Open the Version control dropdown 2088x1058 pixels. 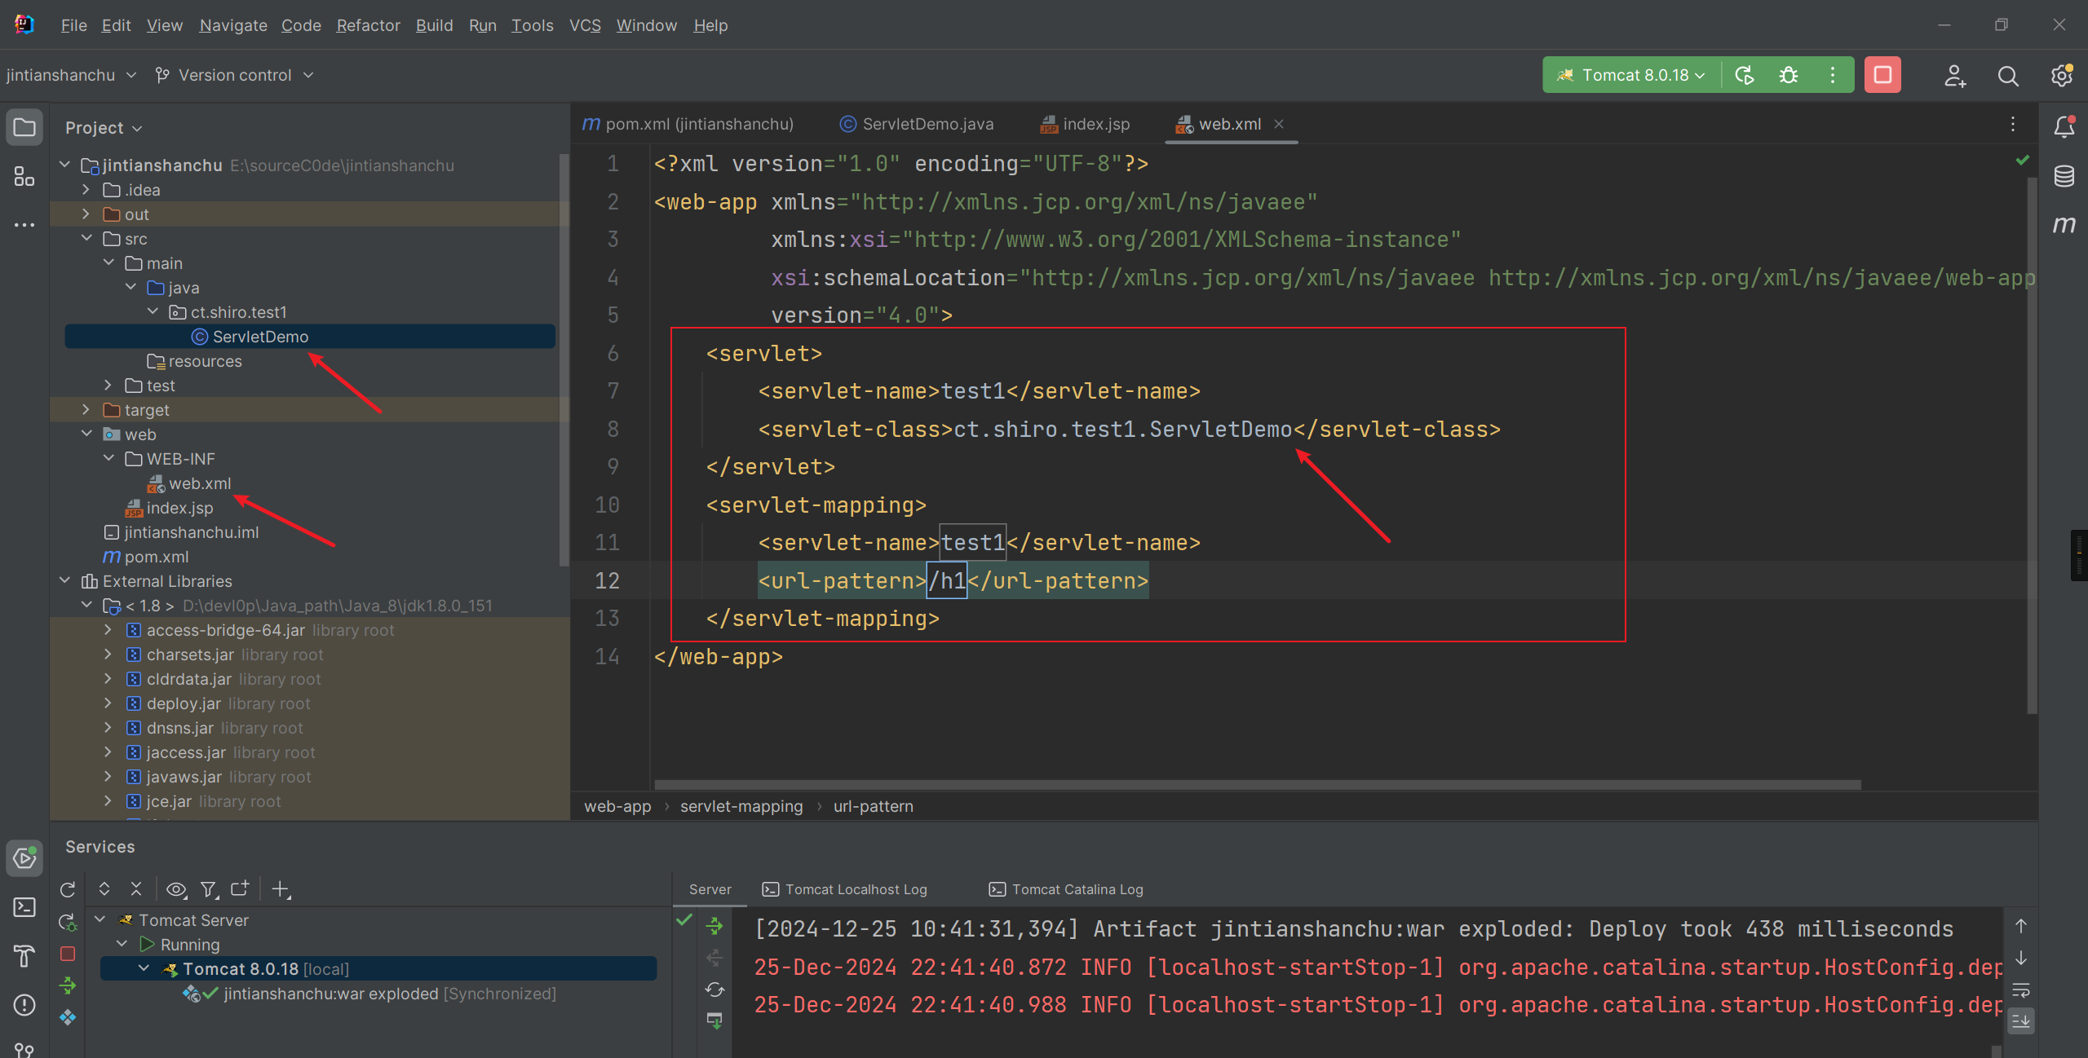(x=235, y=75)
